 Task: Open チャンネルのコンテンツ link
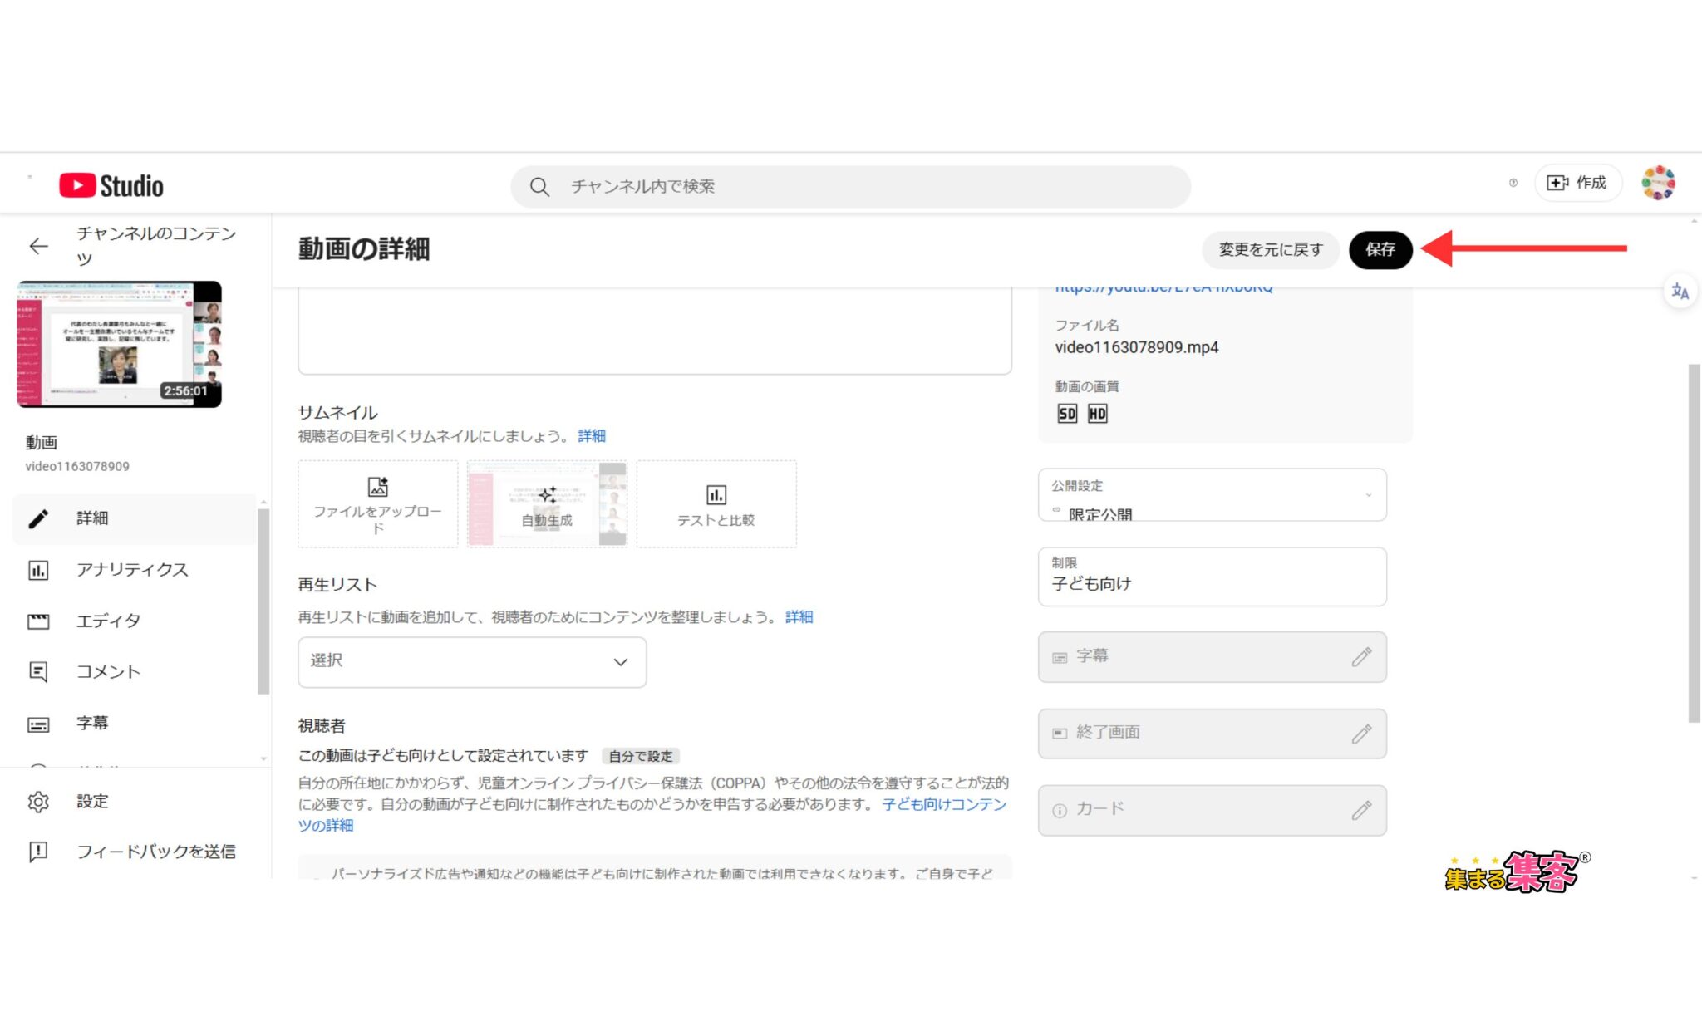click(156, 245)
